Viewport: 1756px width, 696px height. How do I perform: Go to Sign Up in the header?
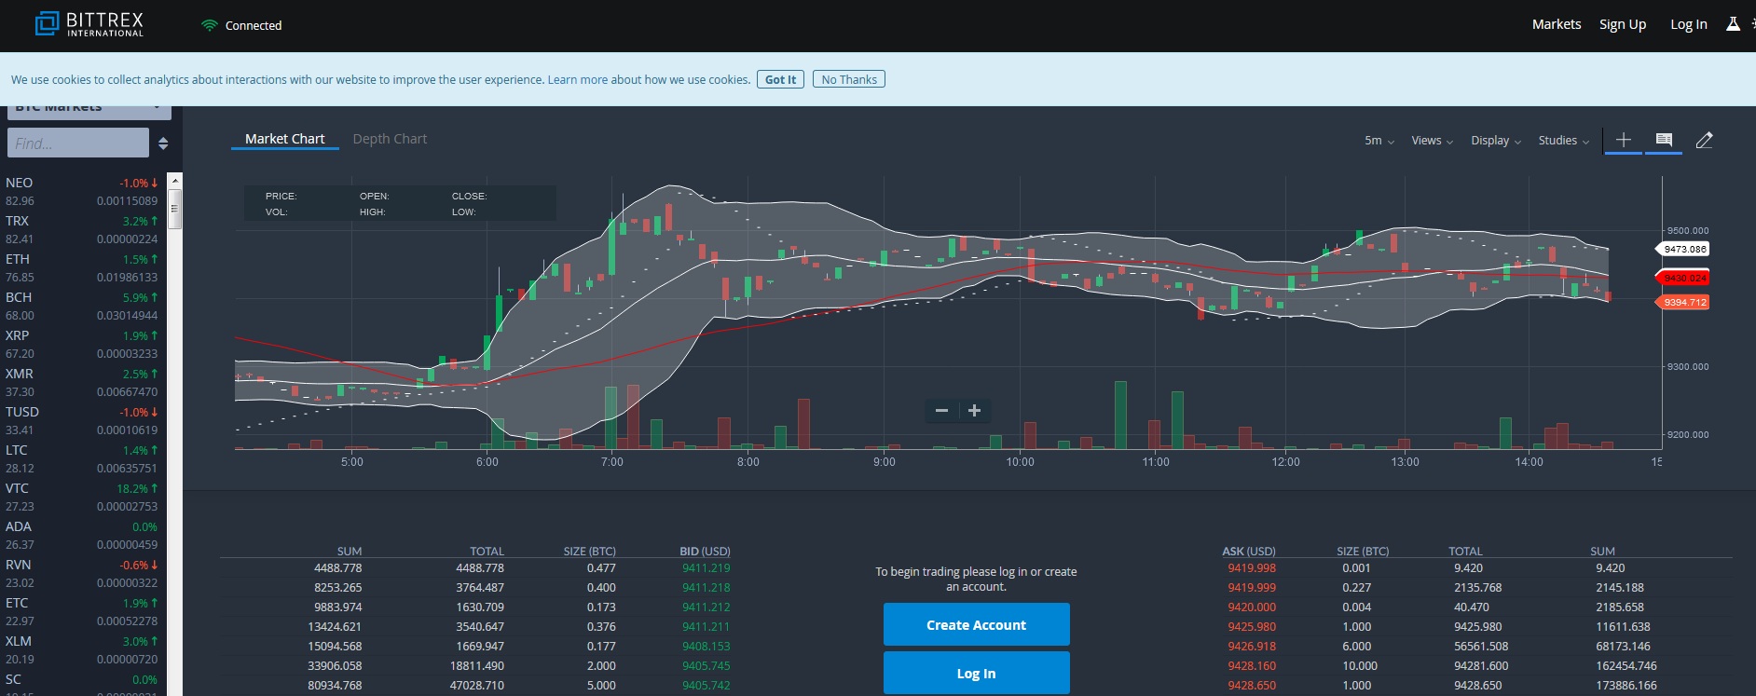tap(1623, 24)
